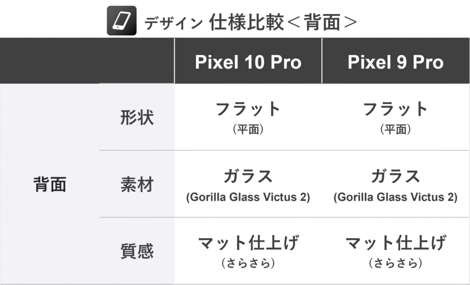Select the Pixel 10 Pro column header
Screen dimensions: 470x285
(248, 62)
